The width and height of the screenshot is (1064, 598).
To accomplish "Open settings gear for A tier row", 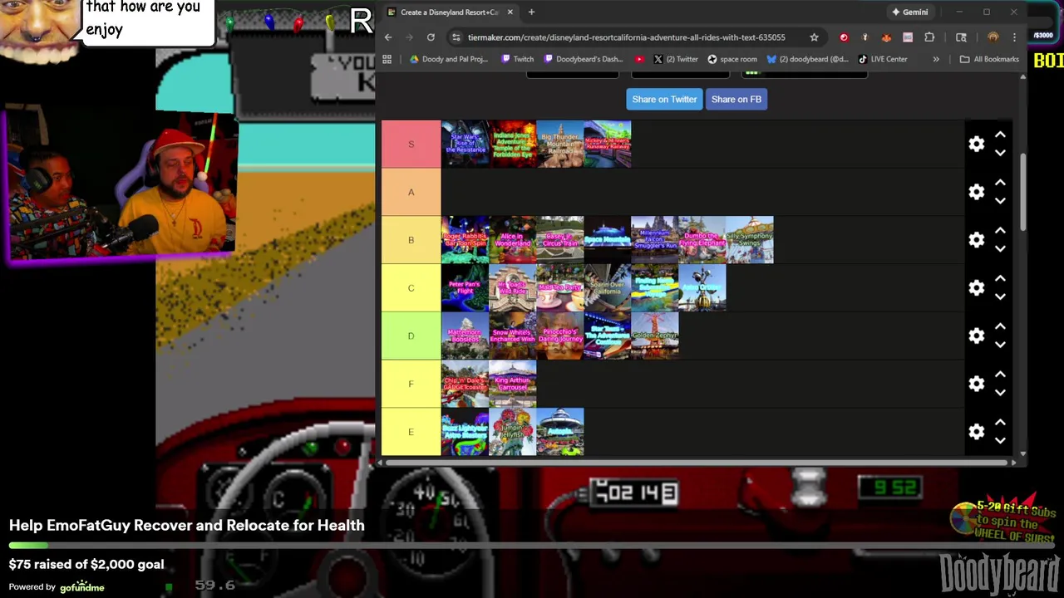I will 977,193.
